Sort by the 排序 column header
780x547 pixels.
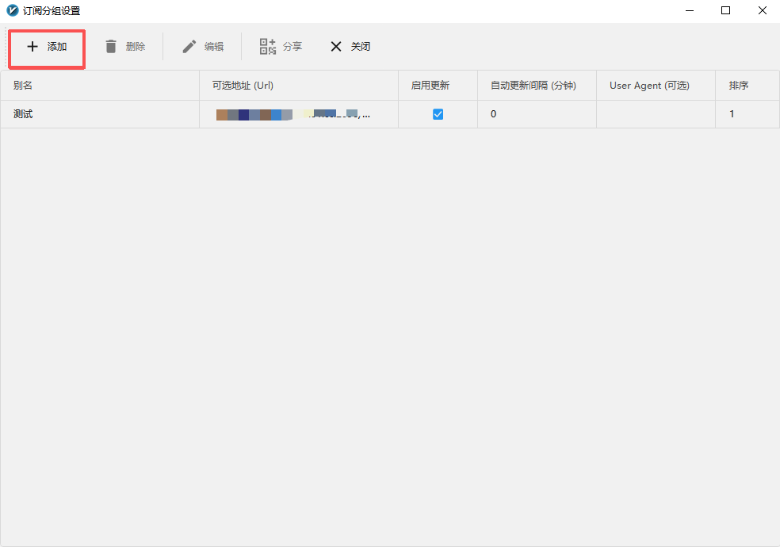tap(738, 86)
